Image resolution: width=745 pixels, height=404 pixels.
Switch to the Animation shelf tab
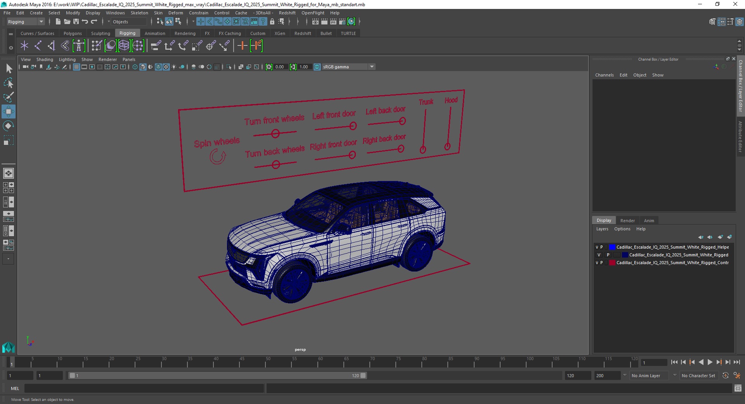[155, 33]
